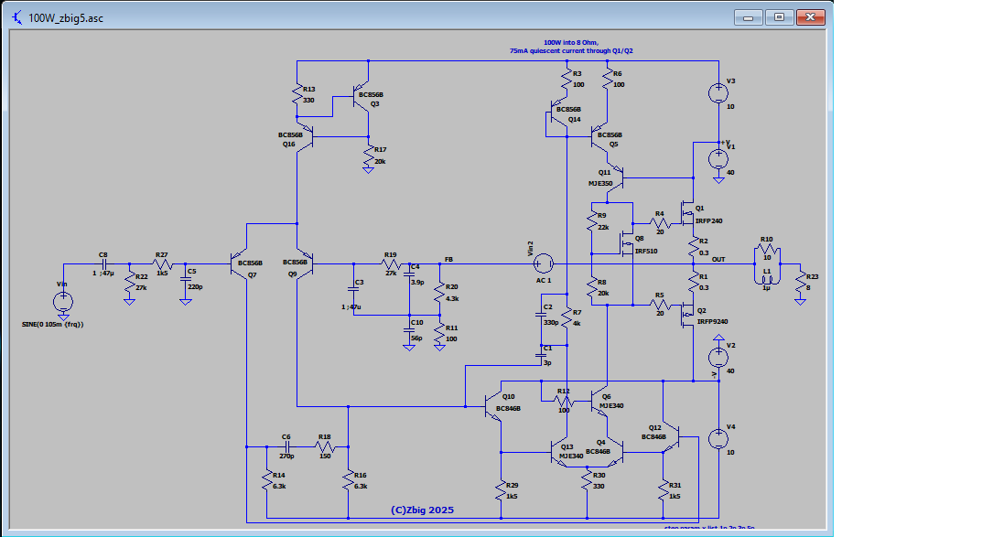The height and width of the screenshot is (537, 982).
Task: Select the R29 resistor symbol
Action: tap(501, 492)
